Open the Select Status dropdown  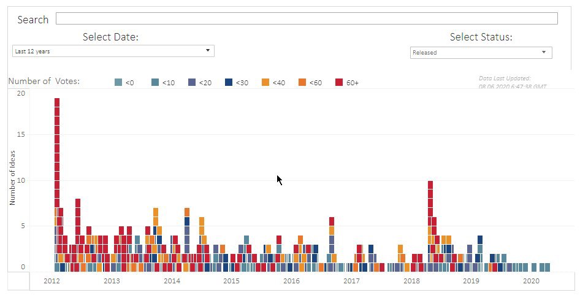(x=481, y=53)
